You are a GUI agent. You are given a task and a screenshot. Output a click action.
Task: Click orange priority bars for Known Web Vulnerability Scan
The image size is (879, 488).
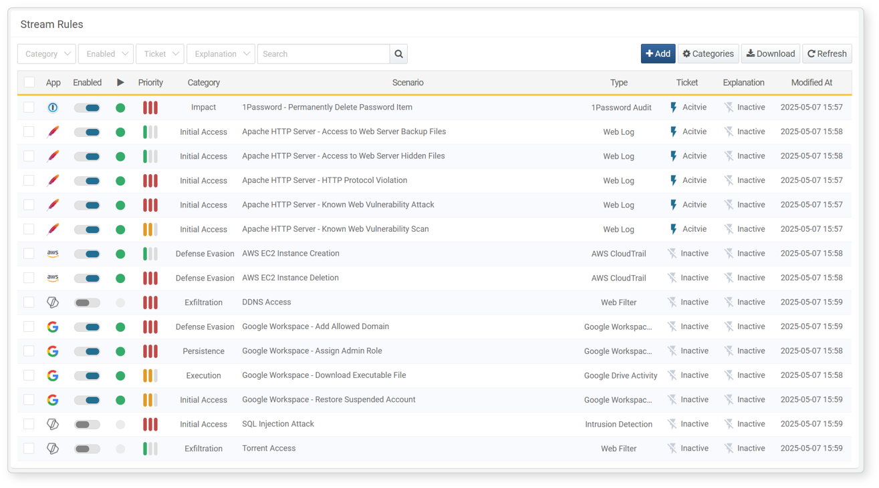point(150,230)
